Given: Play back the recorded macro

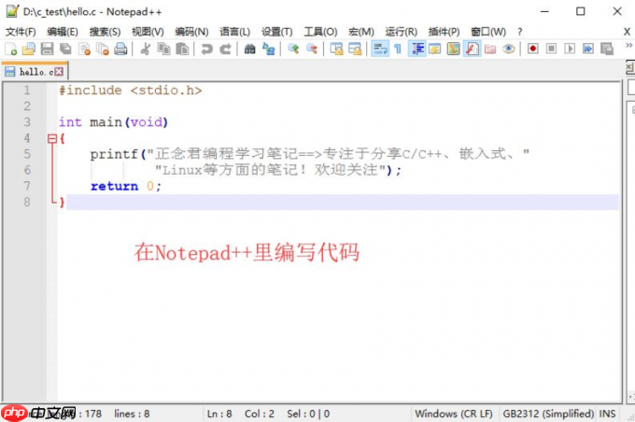Looking at the screenshot, I should (x=570, y=49).
